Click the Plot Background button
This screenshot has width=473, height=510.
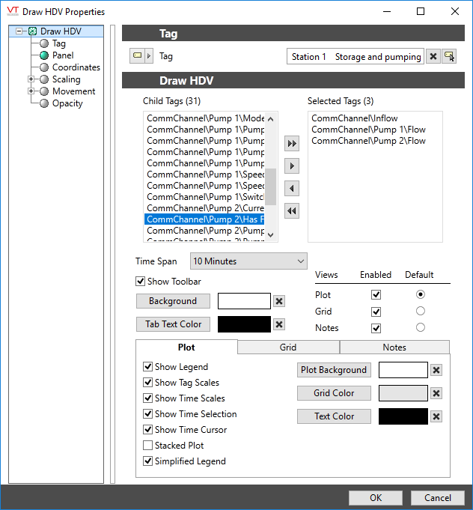click(x=334, y=370)
